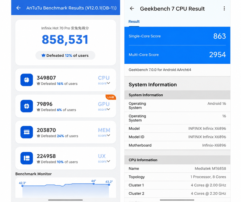Click the 44° point on Benchmark Monitor
This screenshot has height=202, width=241.
[94, 184]
